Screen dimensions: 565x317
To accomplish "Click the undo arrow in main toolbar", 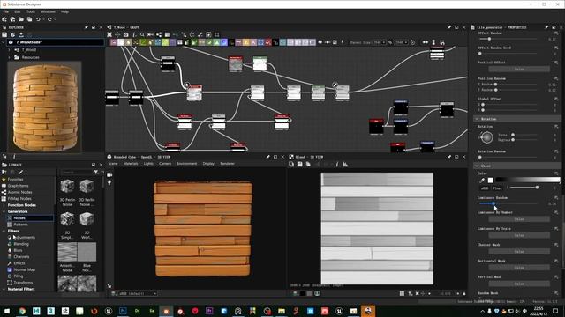I will click(x=38, y=19).
